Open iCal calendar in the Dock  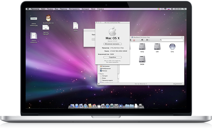[x=94, y=106]
